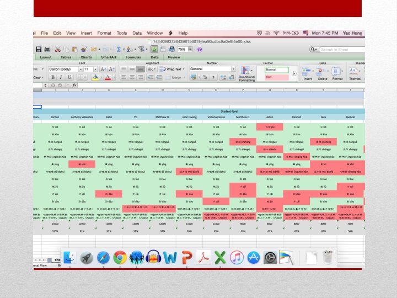The width and height of the screenshot is (397, 298).
Task: Open Safari compass icon in the Dock
Action: click(x=103, y=258)
